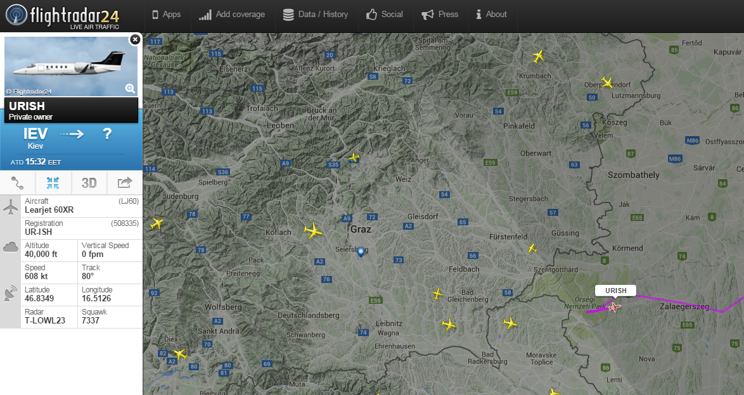The image size is (744, 395).
Task: Select the yellow plane south of Judenburg
Action: pyautogui.click(x=157, y=223)
